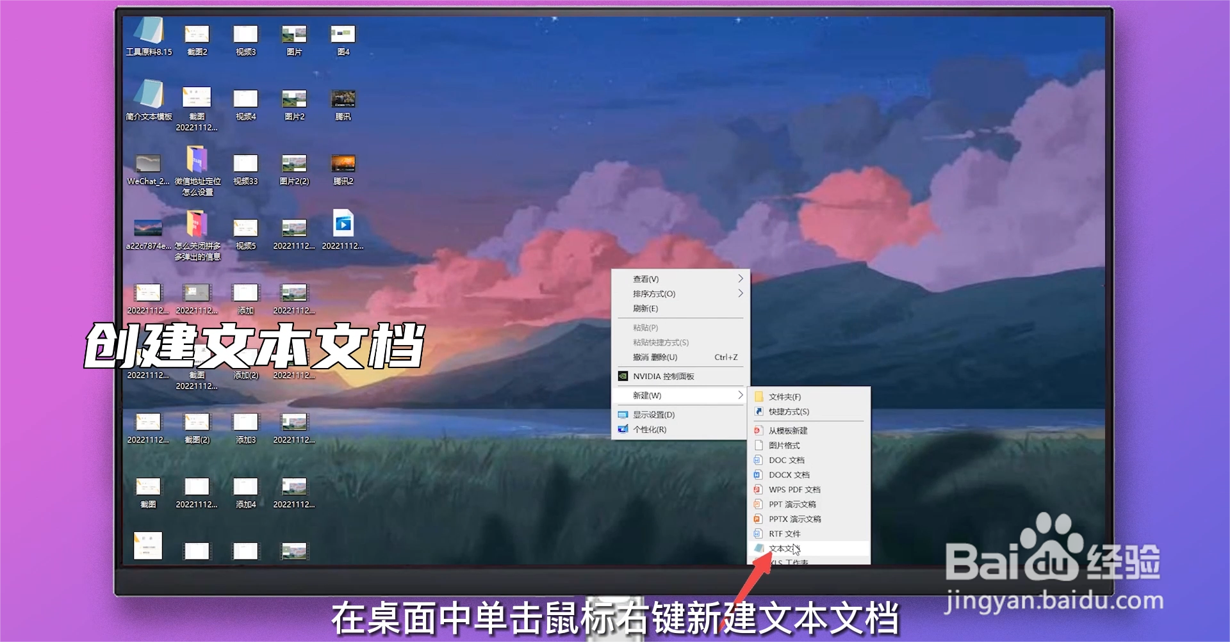The height and width of the screenshot is (642, 1230).
Task: Select the WPS PDF 文档 red icon
Action: coord(760,489)
